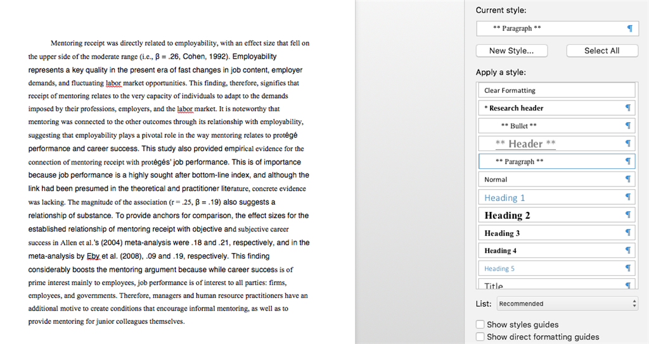Apply the Heading 1 style
This screenshot has height=344, width=649.
coord(556,197)
